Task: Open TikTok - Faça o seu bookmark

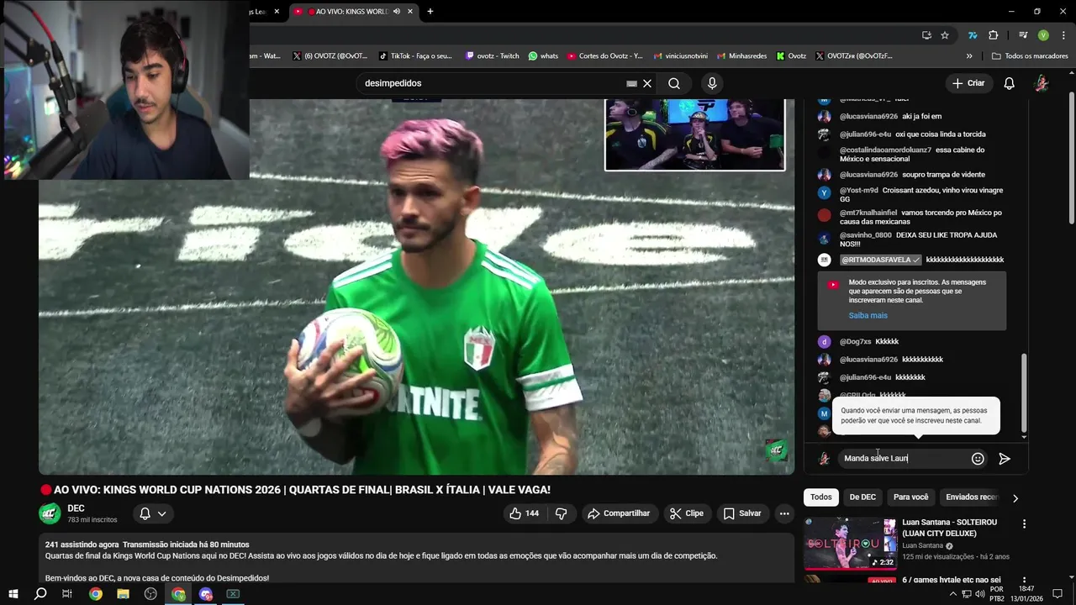Action: point(415,56)
